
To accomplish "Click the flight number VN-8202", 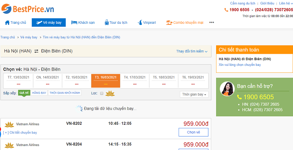I will click(x=74, y=123).
